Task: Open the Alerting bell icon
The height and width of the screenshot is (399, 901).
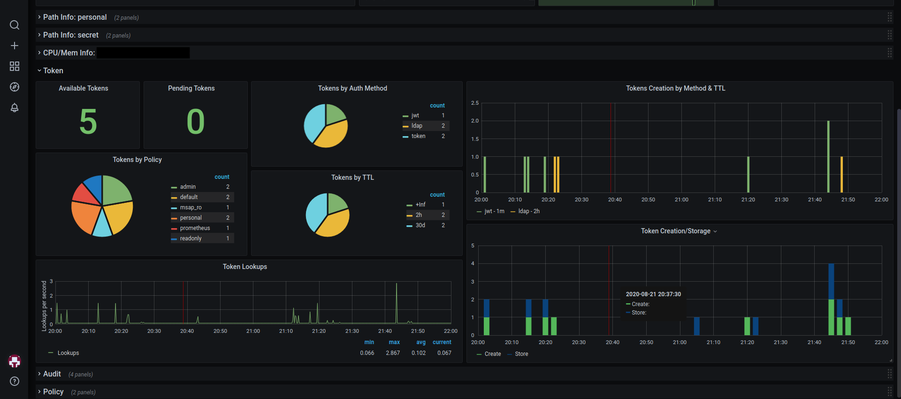Action: coord(15,107)
